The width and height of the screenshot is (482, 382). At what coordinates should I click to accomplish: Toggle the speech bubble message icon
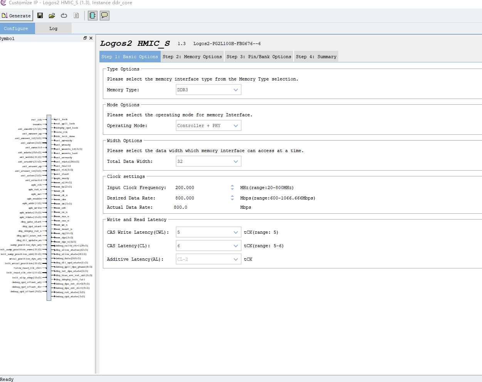[104, 16]
